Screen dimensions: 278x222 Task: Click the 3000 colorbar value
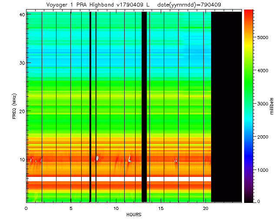262,104
